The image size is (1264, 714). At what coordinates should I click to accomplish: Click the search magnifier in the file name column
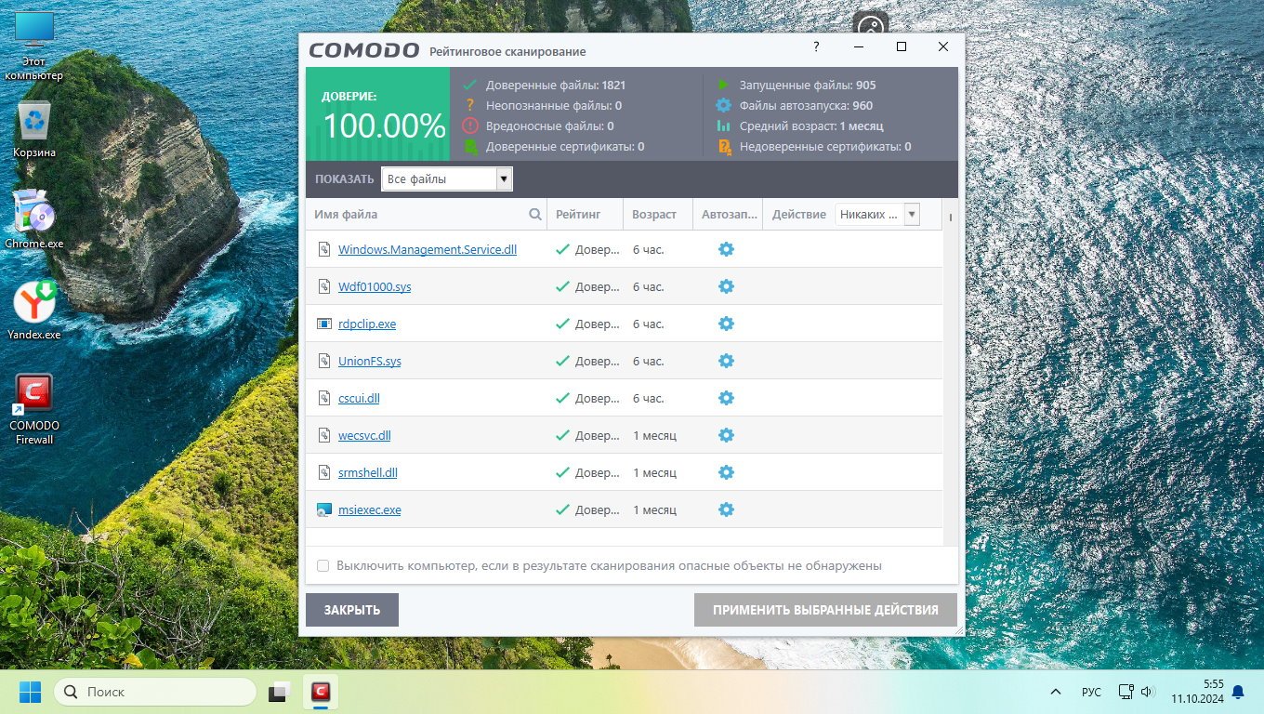[535, 214]
